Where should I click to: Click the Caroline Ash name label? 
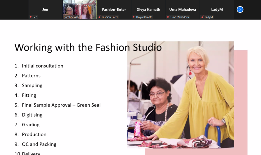[x=71, y=17]
